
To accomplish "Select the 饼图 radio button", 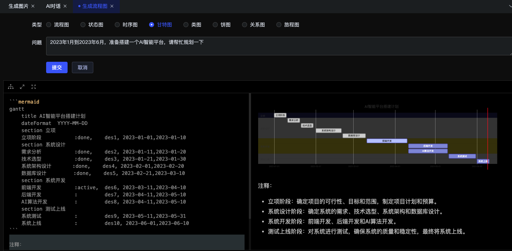I will [215, 25].
